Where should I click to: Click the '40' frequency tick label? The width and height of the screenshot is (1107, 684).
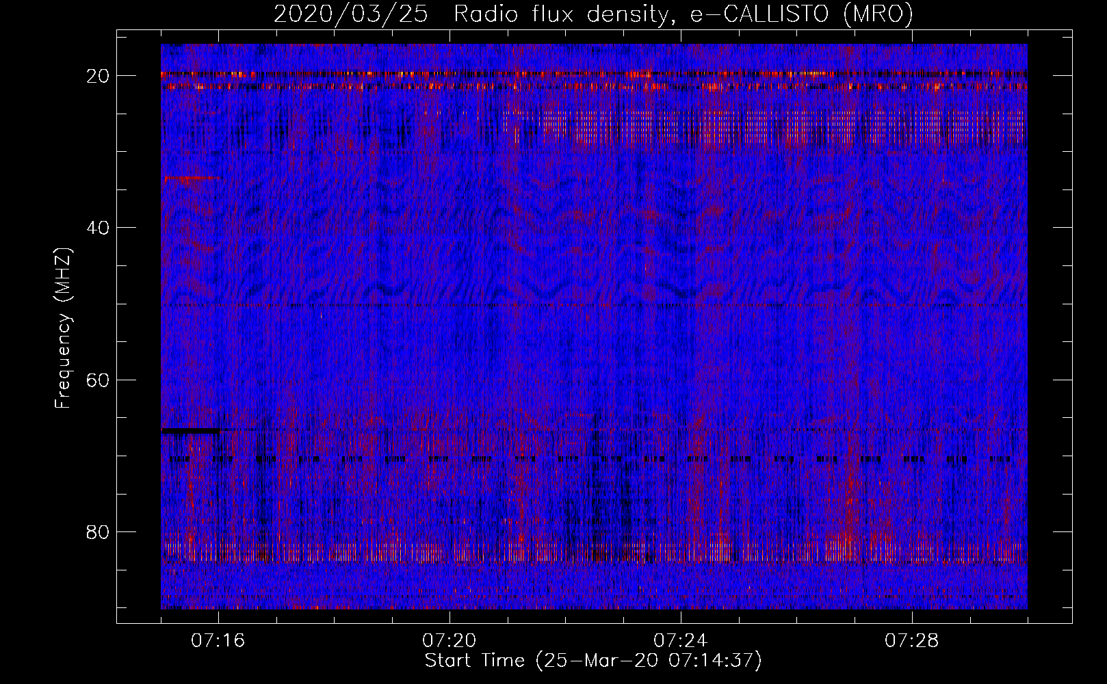(99, 228)
